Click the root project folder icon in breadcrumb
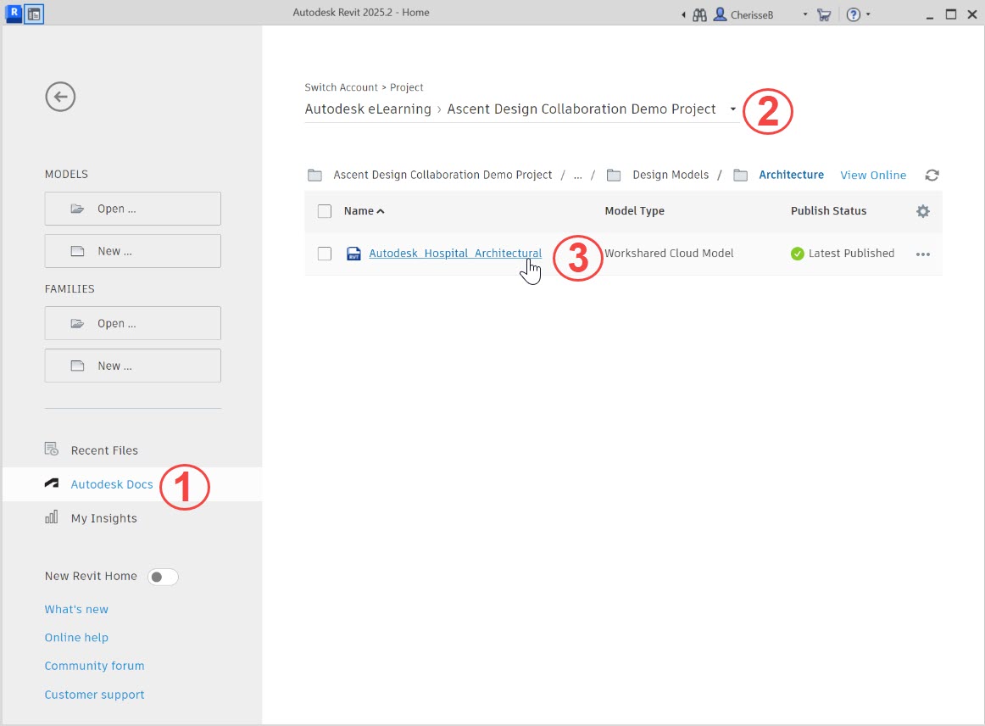The height and width of the screenshot is (726, 985). click(x=314, y=175)
